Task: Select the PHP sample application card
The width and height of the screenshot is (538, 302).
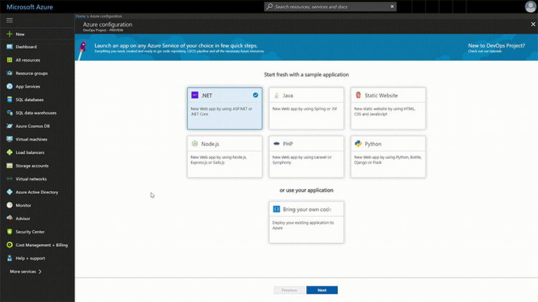Action: pos(306,157)
